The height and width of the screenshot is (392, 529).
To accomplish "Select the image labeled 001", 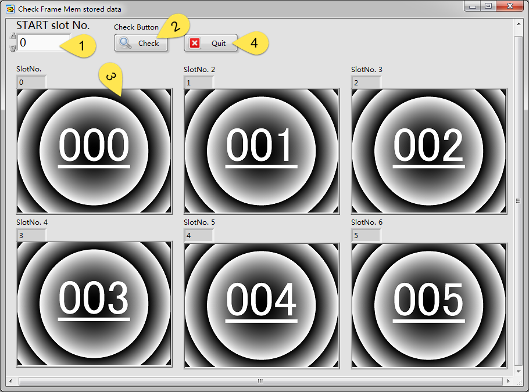I will [x=262, y=151].
